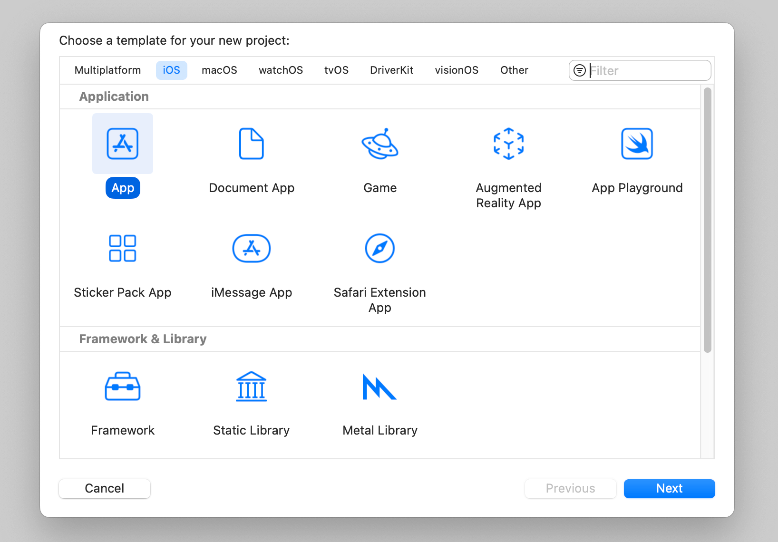Select the Sticker Pack App grid icon

tap(123, 248)
